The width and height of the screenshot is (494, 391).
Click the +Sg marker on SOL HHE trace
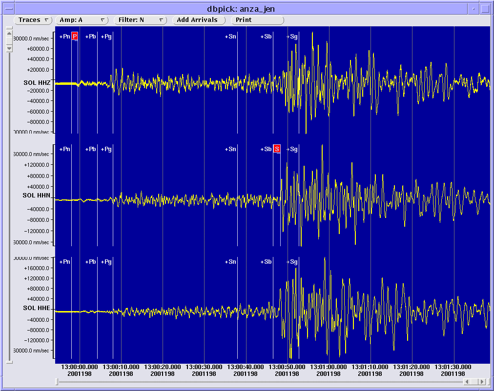tap(292, 262)
